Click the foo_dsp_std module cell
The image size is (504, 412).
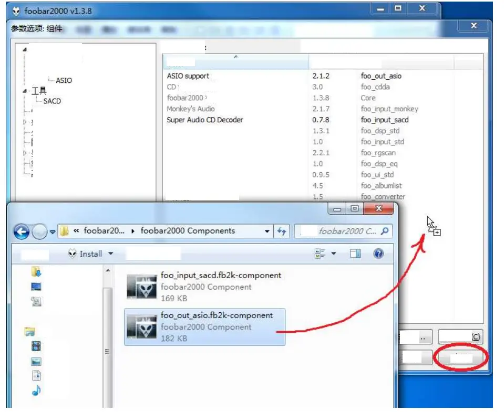click(380, 131)
